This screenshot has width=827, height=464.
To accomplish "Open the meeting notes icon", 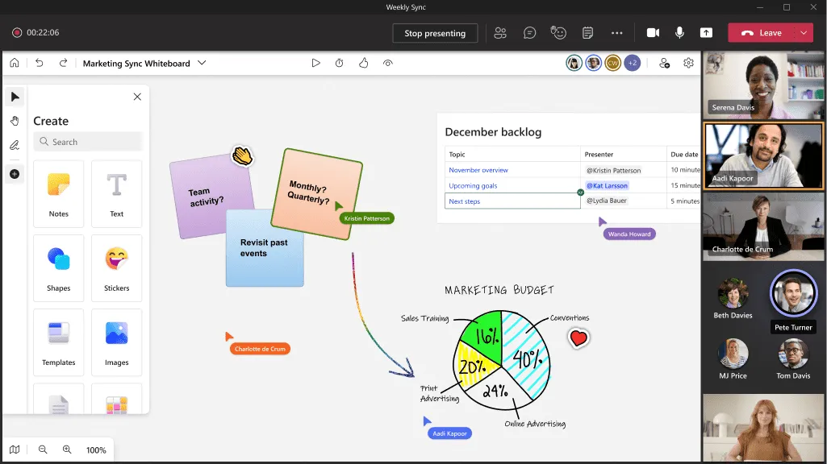I will [587, 32].
